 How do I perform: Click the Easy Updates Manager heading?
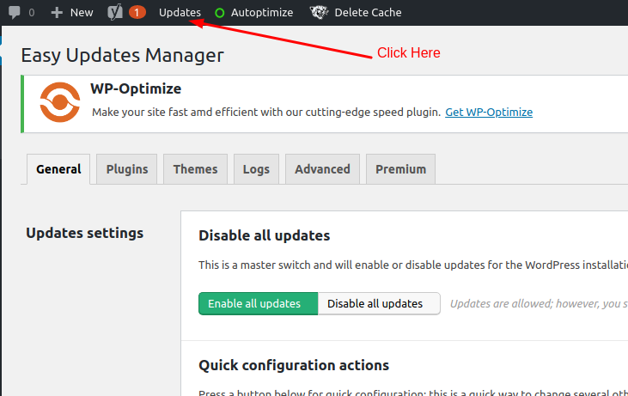(122, 55)
